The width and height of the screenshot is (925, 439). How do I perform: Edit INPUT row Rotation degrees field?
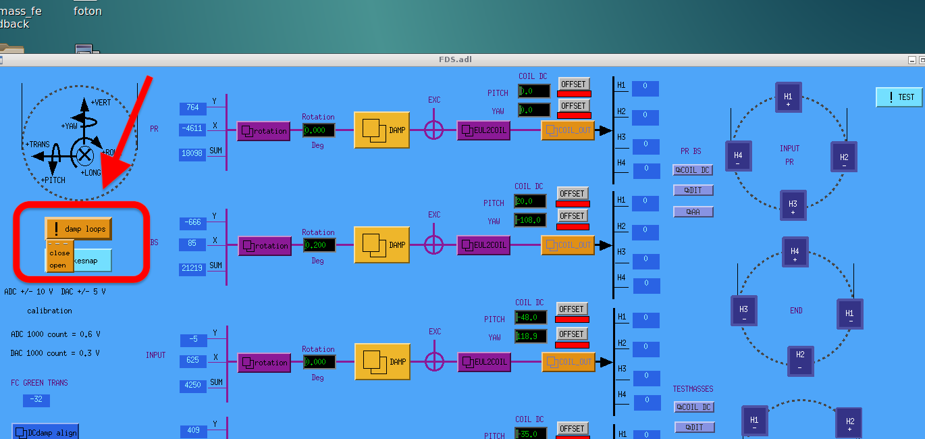(319, 362)
